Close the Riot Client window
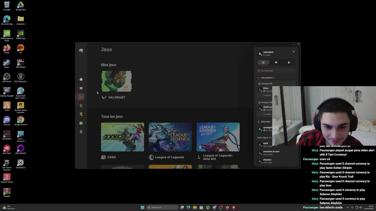The width and height of the screenshot is (376, 211). click(298, 44)
